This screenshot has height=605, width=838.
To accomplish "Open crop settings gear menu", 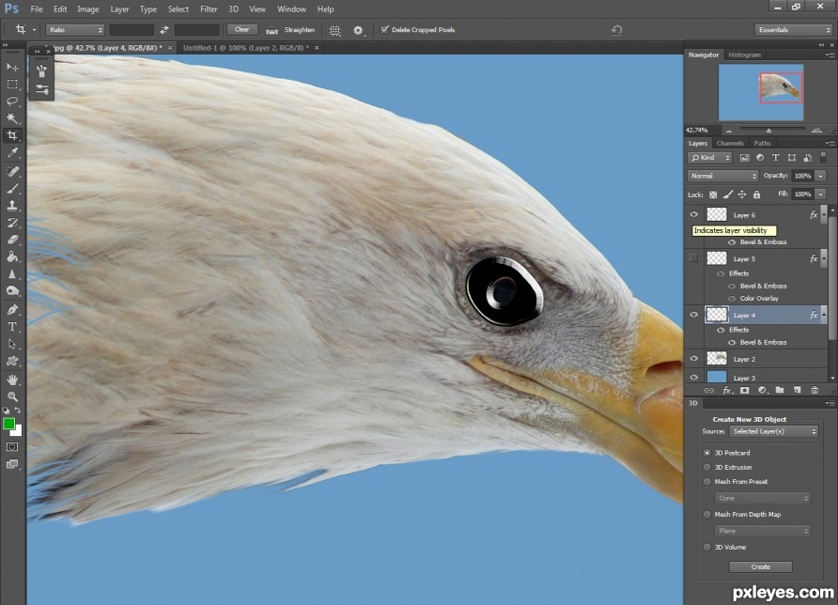I will pos(358,30).
